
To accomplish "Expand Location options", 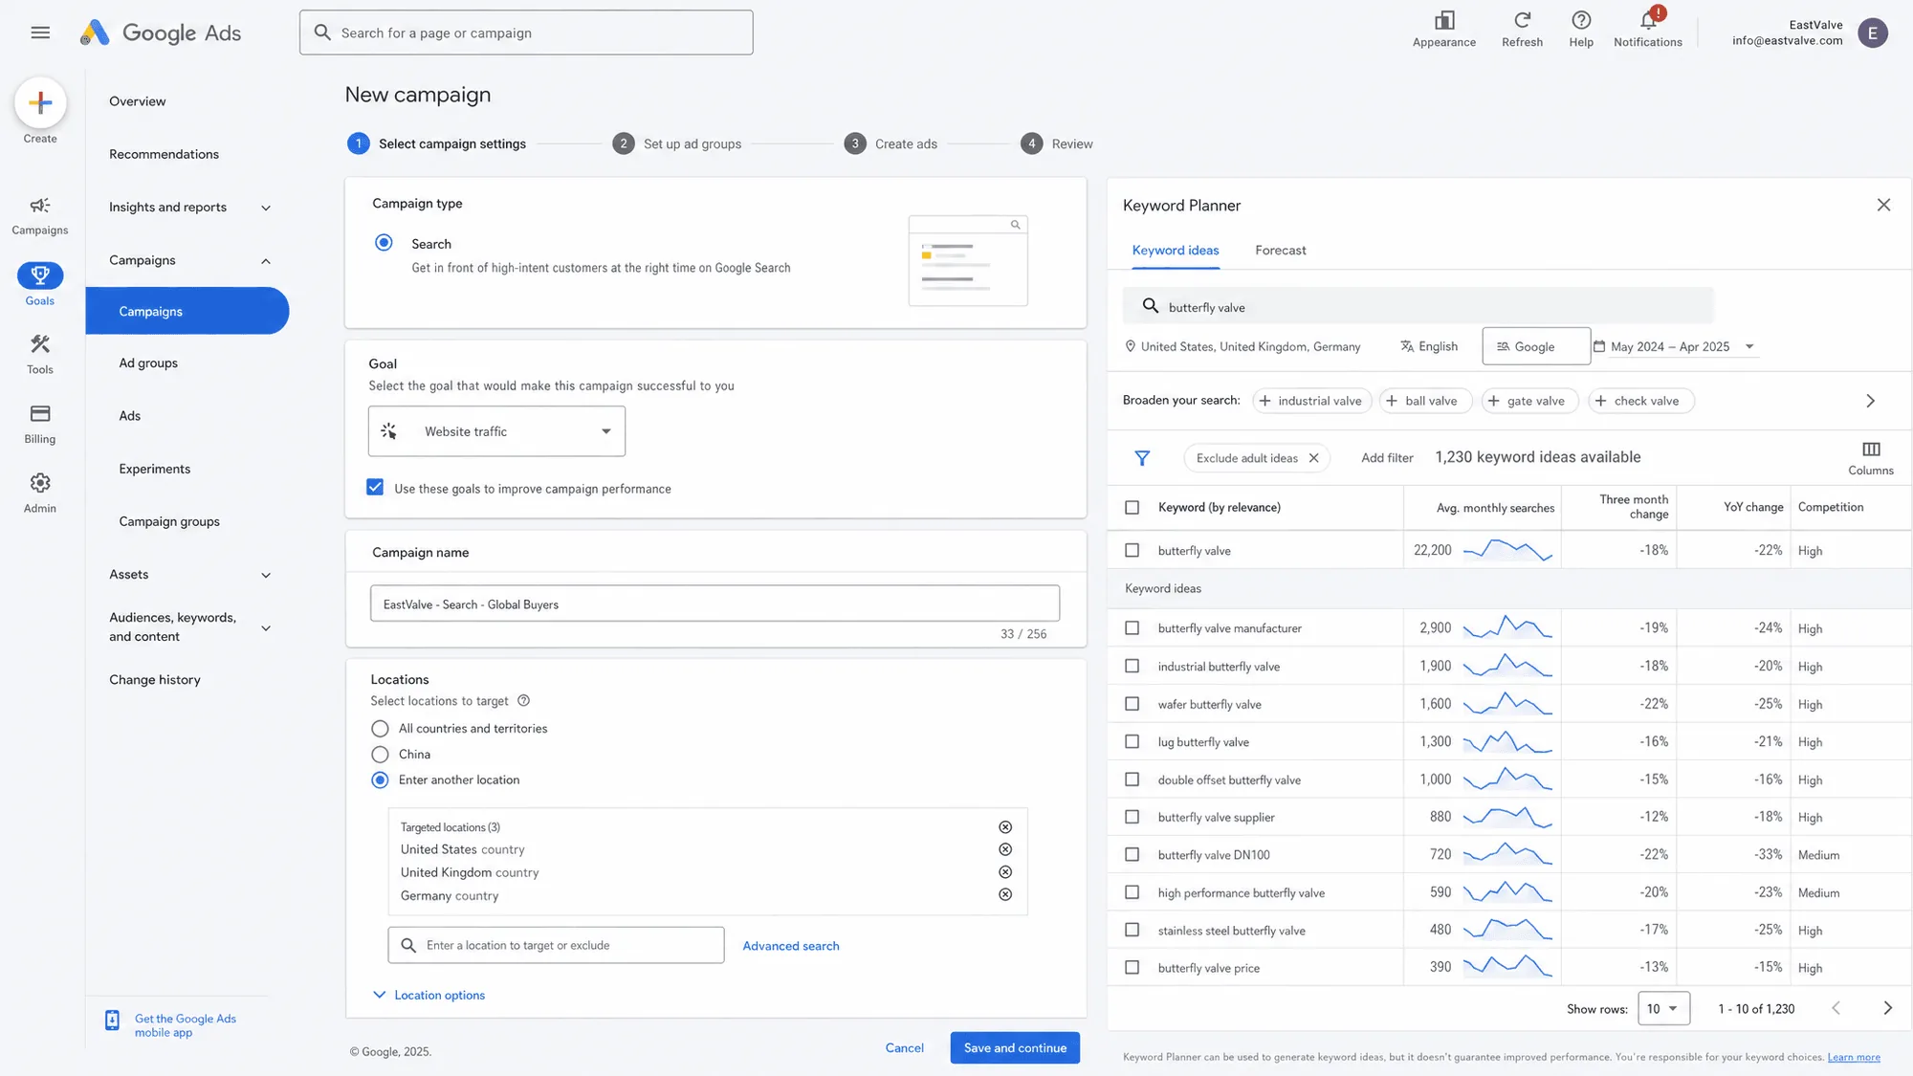I will pyautogui.click(x=429, y=995).
